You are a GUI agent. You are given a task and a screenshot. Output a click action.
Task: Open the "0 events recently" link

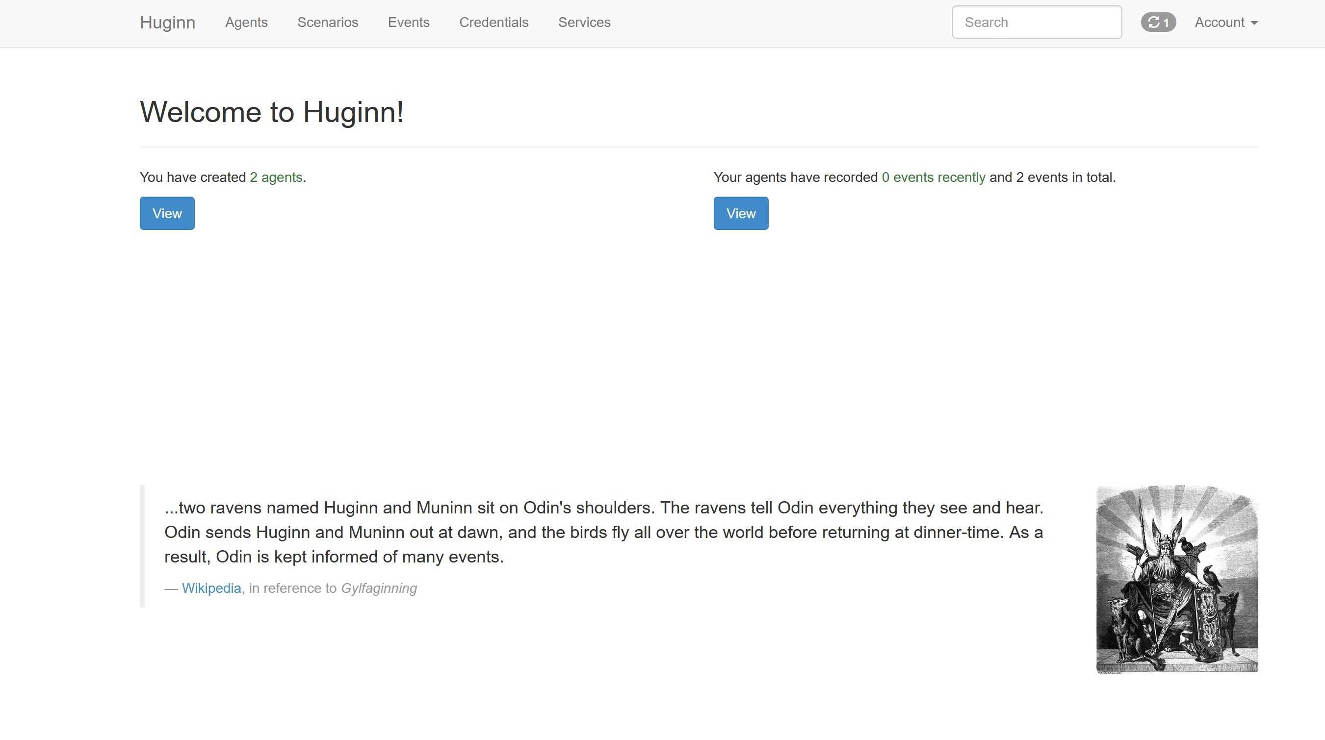(x=933, y=177)
